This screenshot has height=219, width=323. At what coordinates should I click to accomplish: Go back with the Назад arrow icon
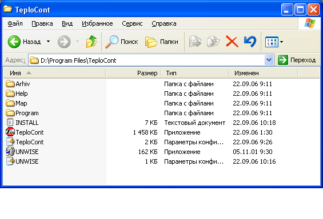[14, 42]
